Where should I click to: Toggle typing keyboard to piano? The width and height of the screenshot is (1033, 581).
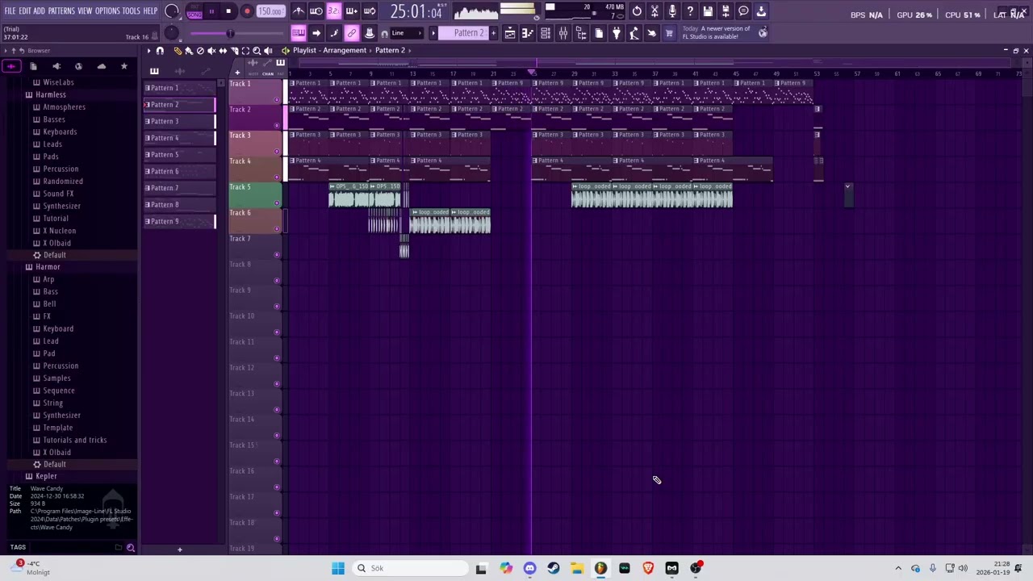(x=299, y=33)
